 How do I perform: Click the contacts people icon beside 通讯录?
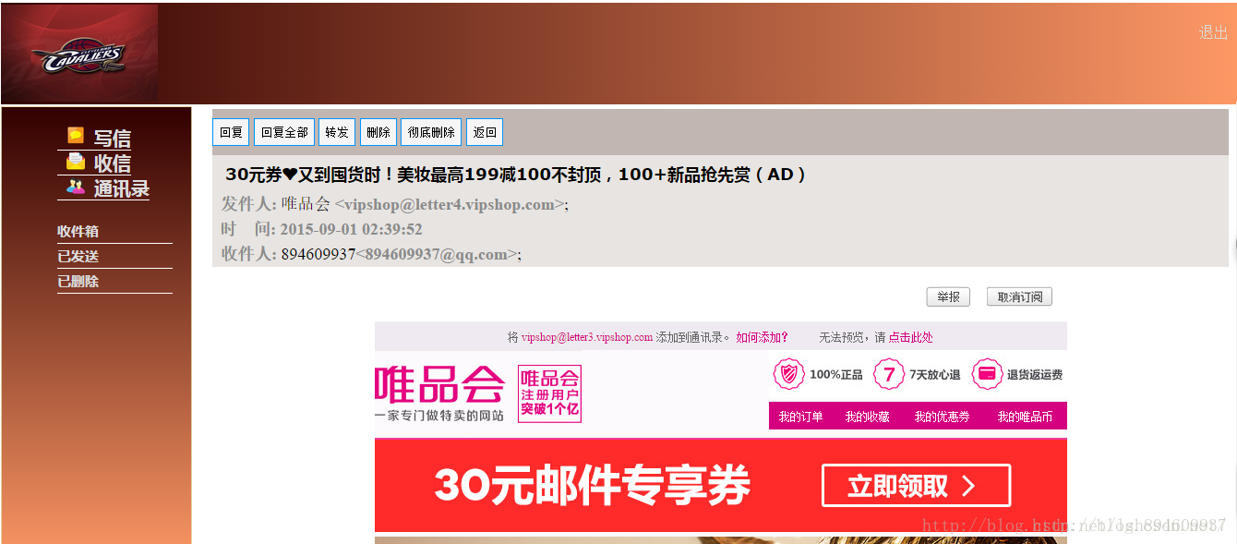pyautogui.click(x=76, y=187)
